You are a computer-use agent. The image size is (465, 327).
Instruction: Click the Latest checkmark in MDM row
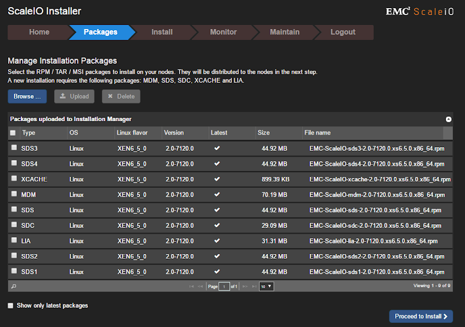(x=217, y=194)
